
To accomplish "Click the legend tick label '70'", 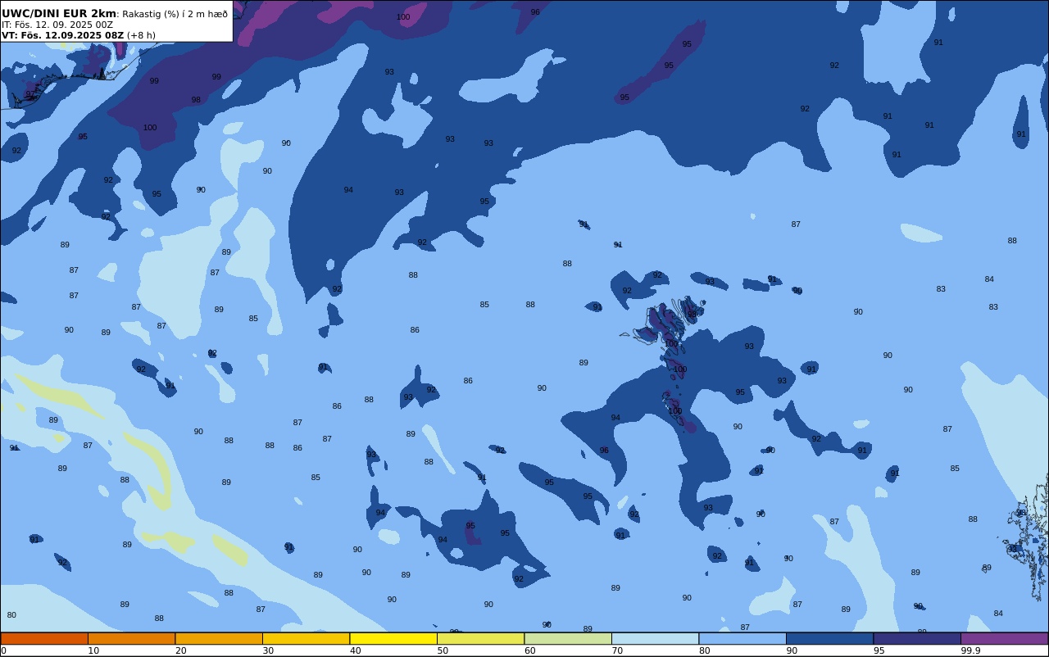I will 617,650.
